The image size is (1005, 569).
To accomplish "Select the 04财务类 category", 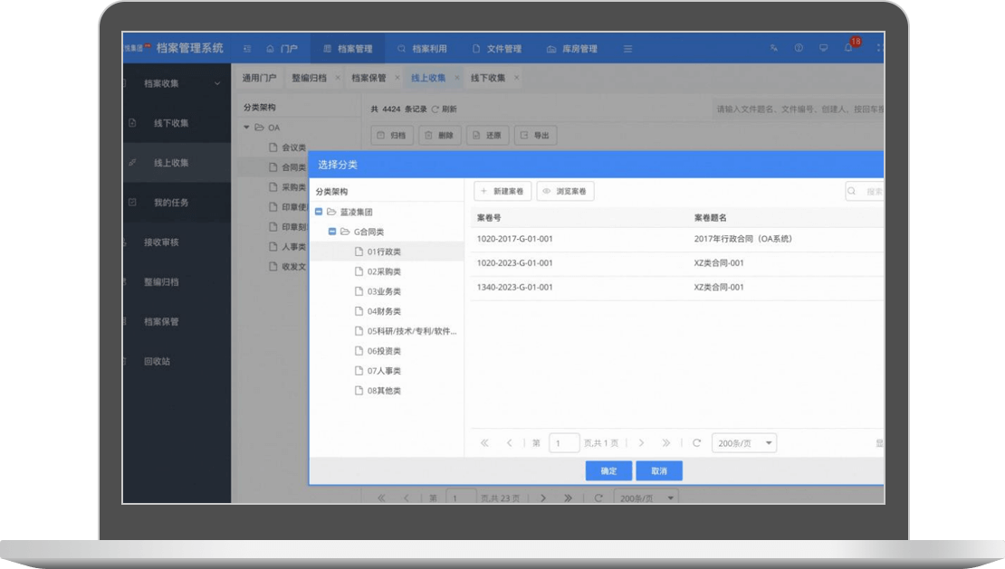I will pos(384,311).
